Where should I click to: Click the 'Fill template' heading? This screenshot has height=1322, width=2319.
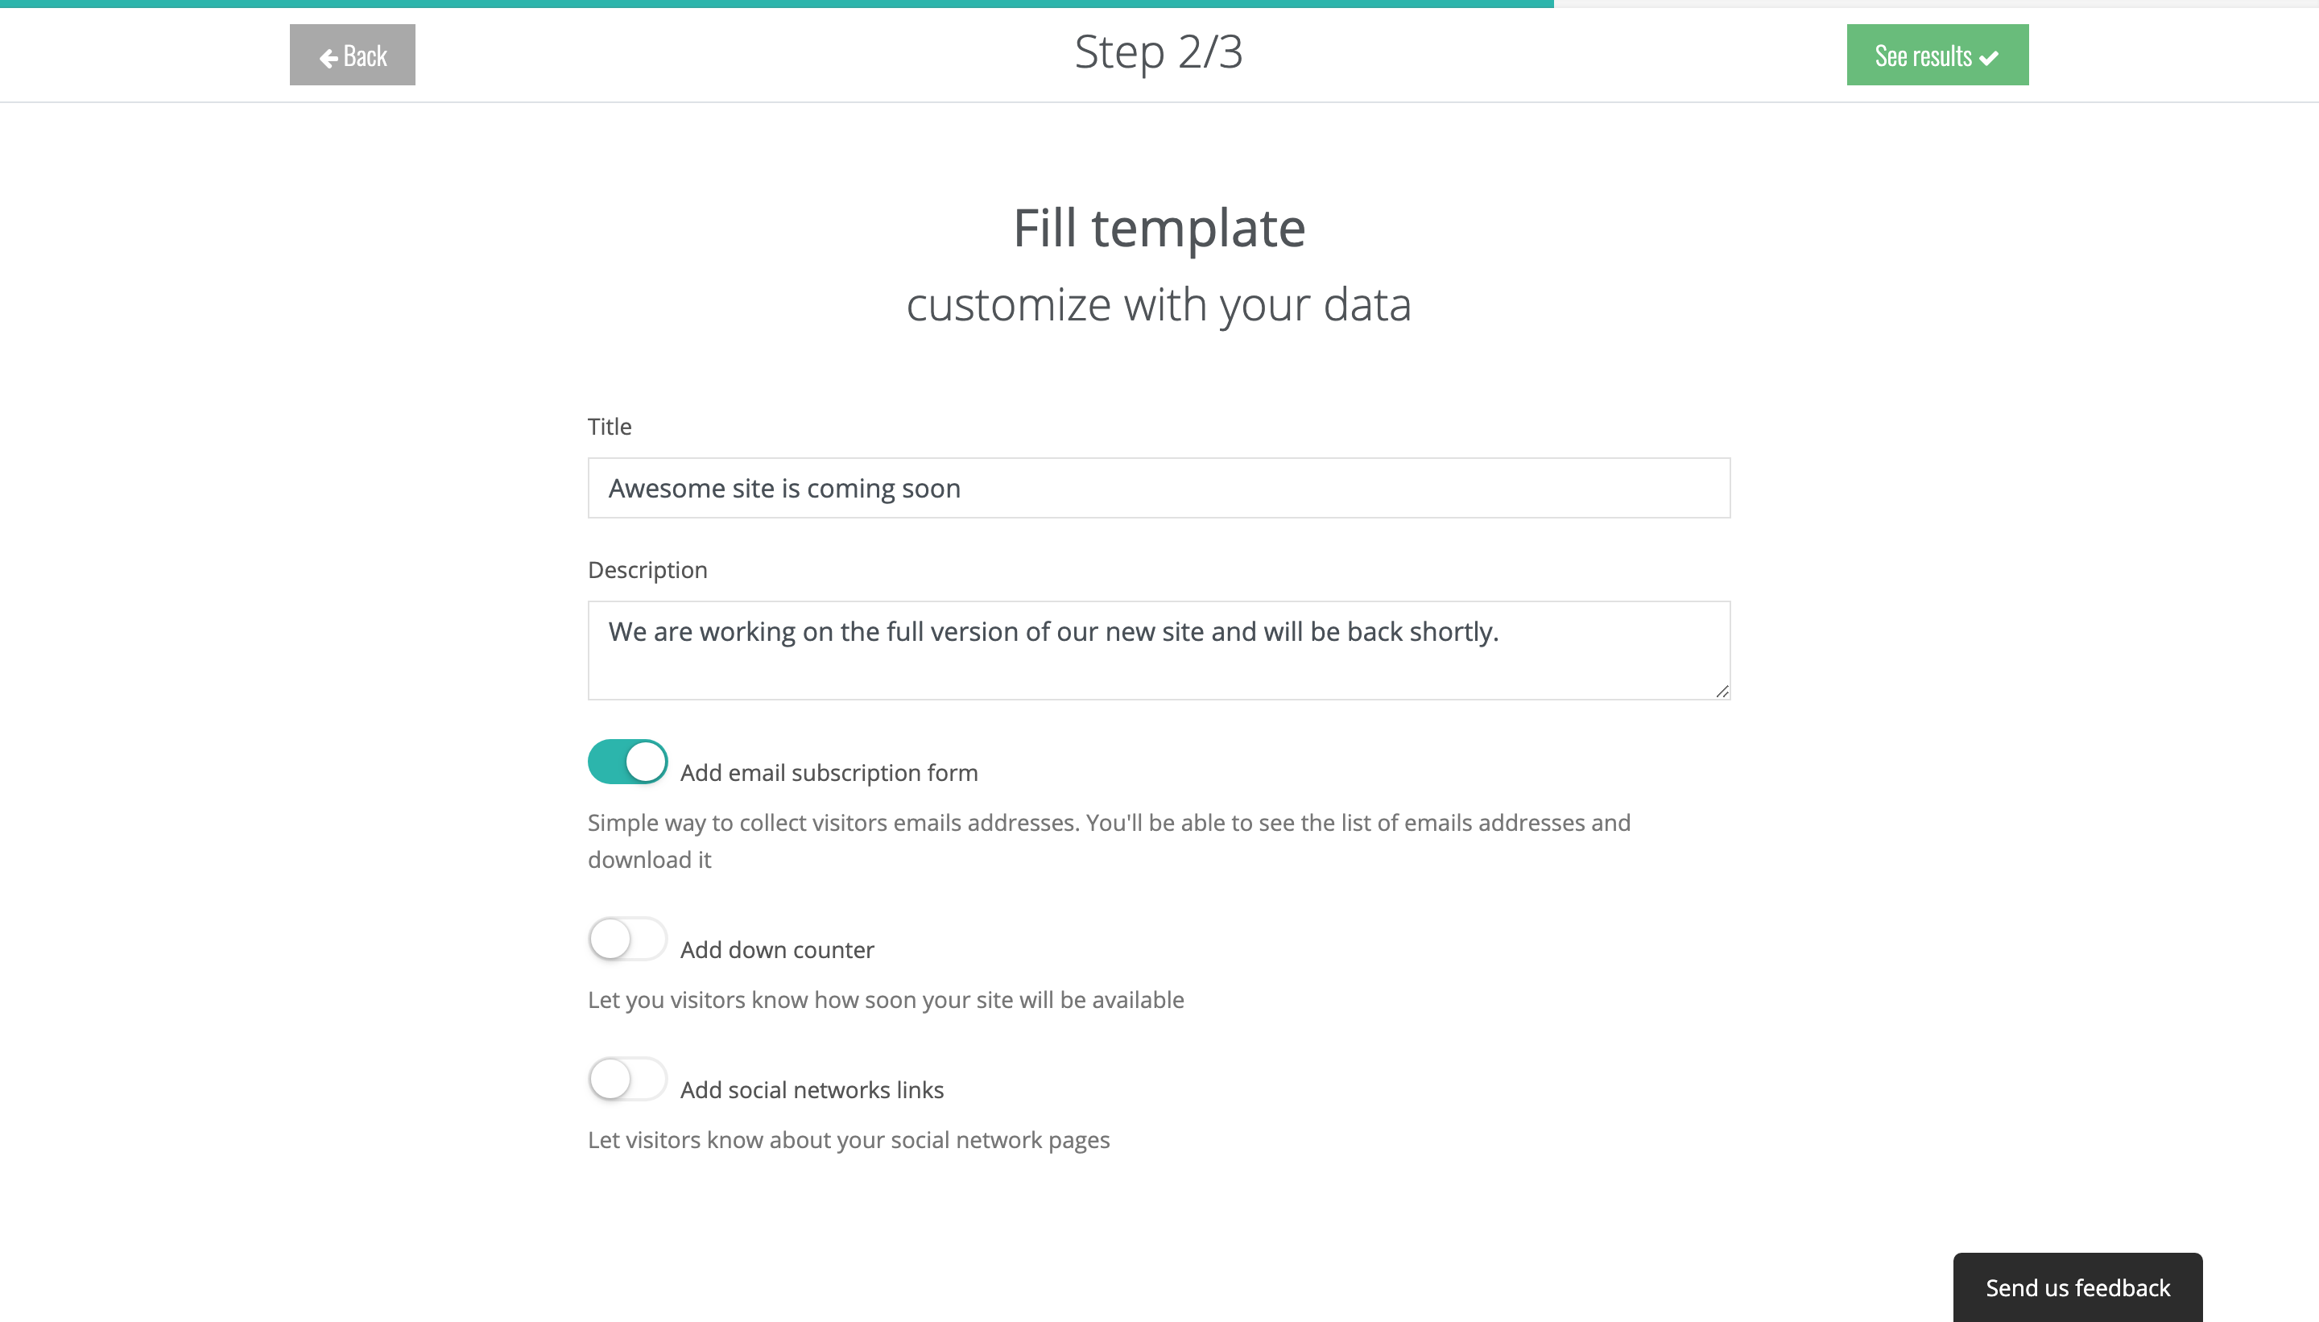coord(1159,228)
